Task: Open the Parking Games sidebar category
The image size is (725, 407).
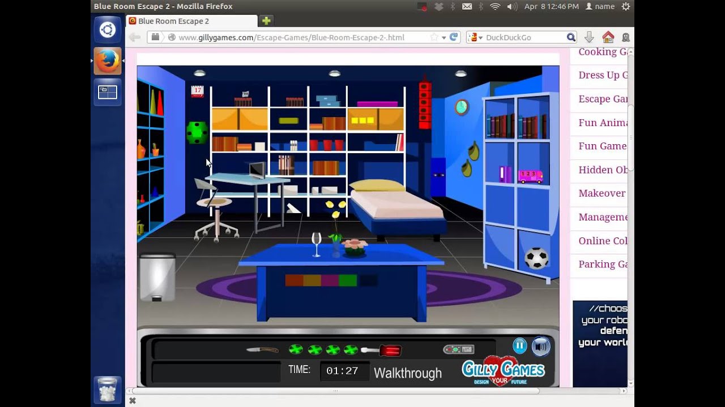Action: tap(603, 264)
